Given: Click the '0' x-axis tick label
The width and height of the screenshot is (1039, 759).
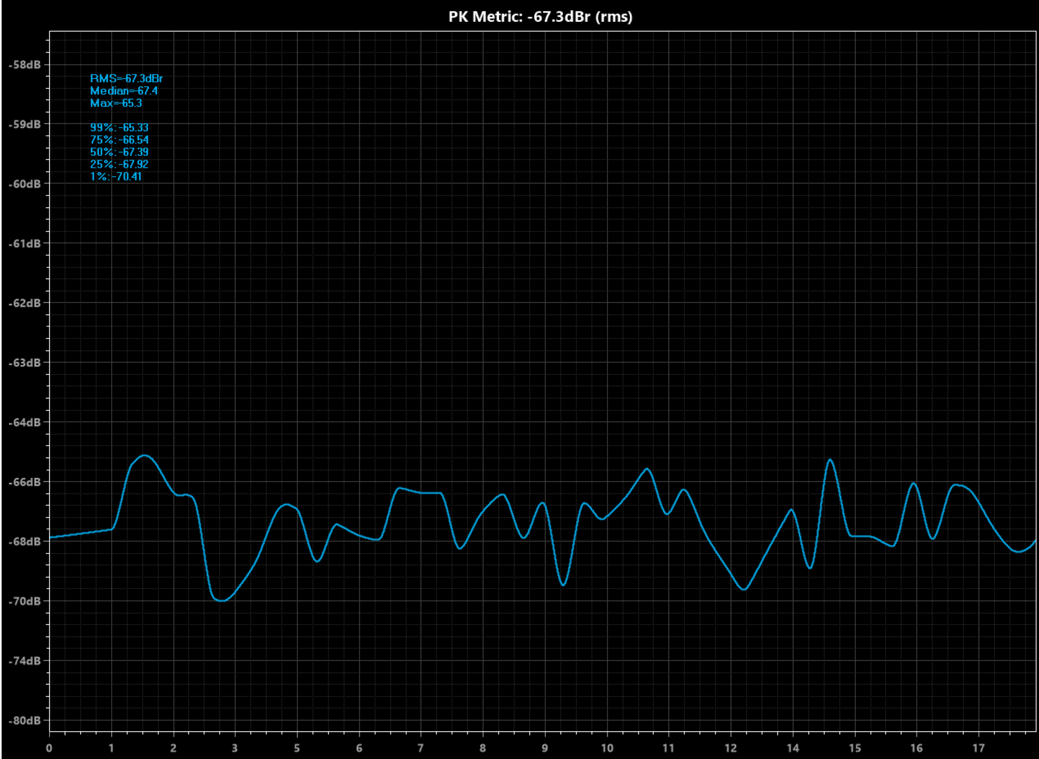Looking at the screenshot, I should [x=49, y=748].
